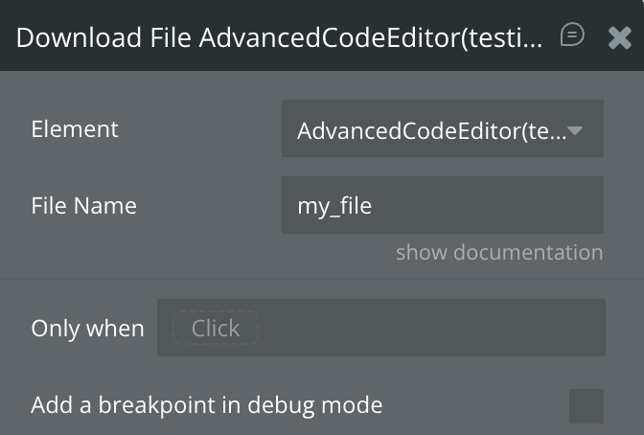Close the Download File dialog
Screen dimensions: 644x435
(619, 37)
